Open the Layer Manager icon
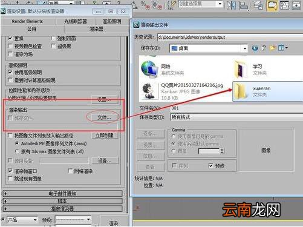Screen dimensions: 303x227 (258, 5)
